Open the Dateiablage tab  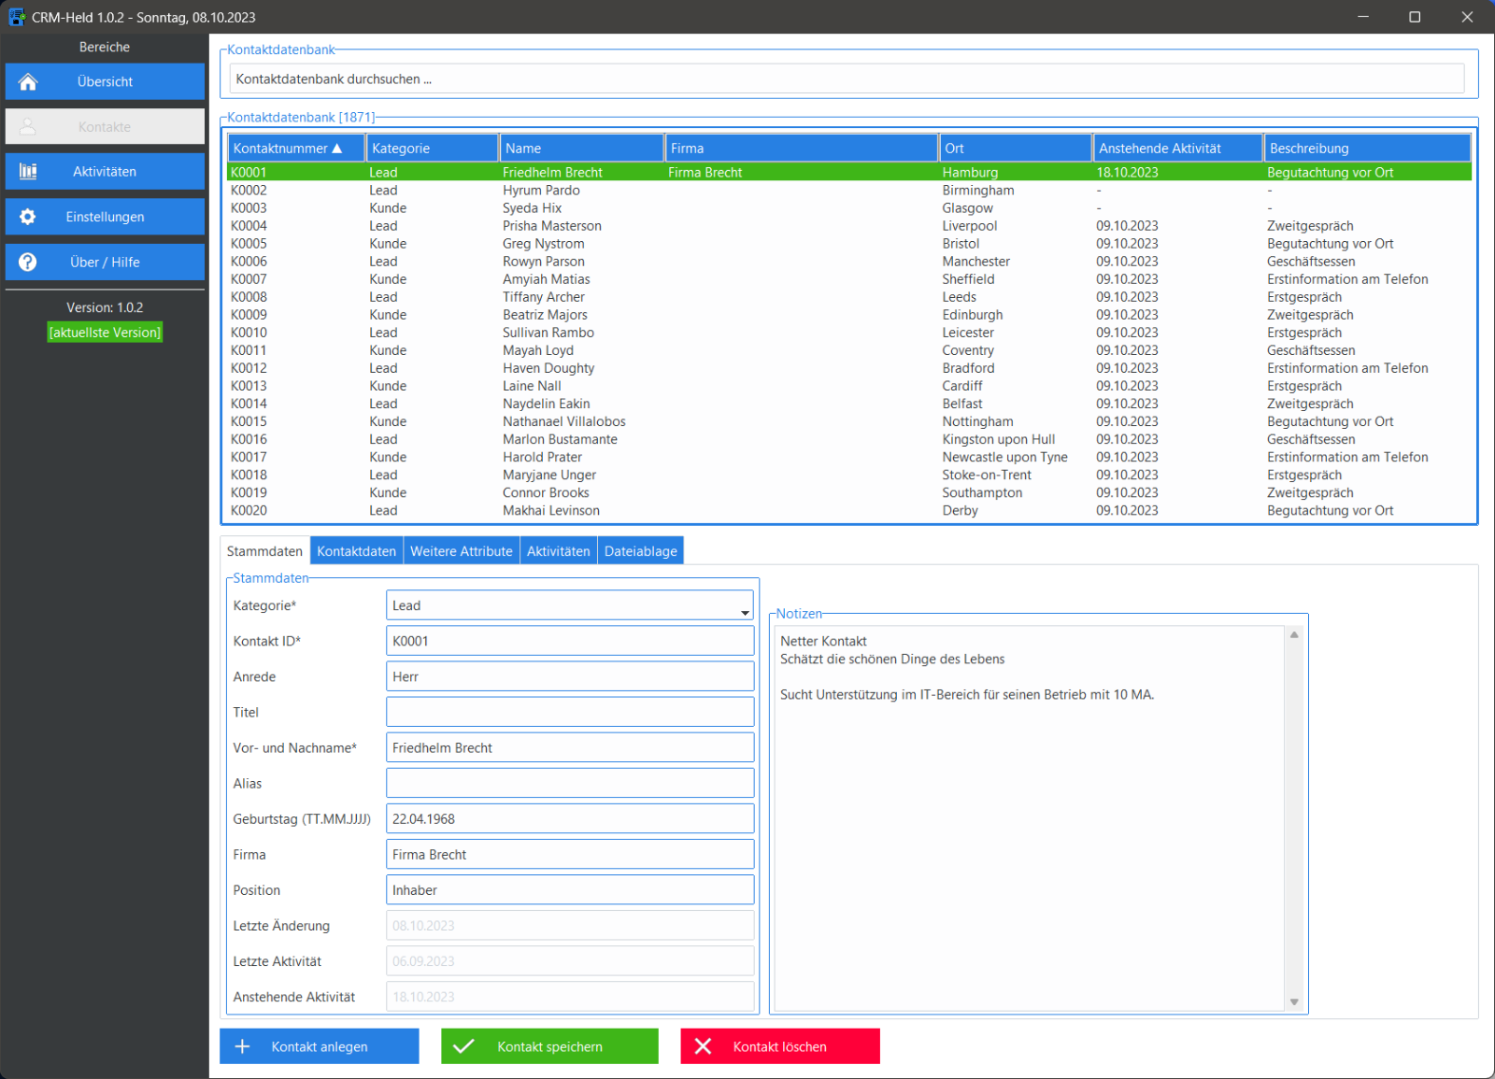point(641,551)
